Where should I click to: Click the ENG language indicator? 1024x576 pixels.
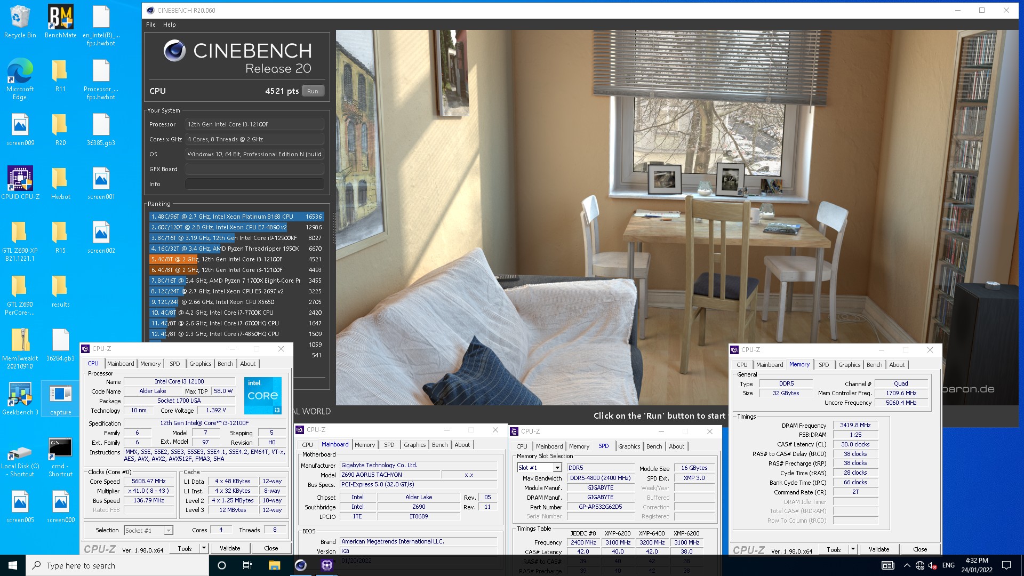click(x=948, y=565)
